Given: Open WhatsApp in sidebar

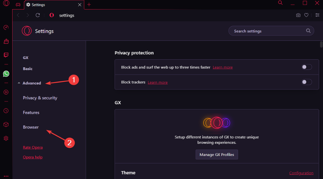Looking at the screenshot, I should pyautogui.click(x=6, y=74).
